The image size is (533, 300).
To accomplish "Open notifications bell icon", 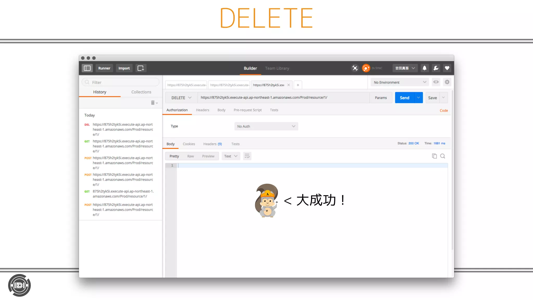I will 424,68.
